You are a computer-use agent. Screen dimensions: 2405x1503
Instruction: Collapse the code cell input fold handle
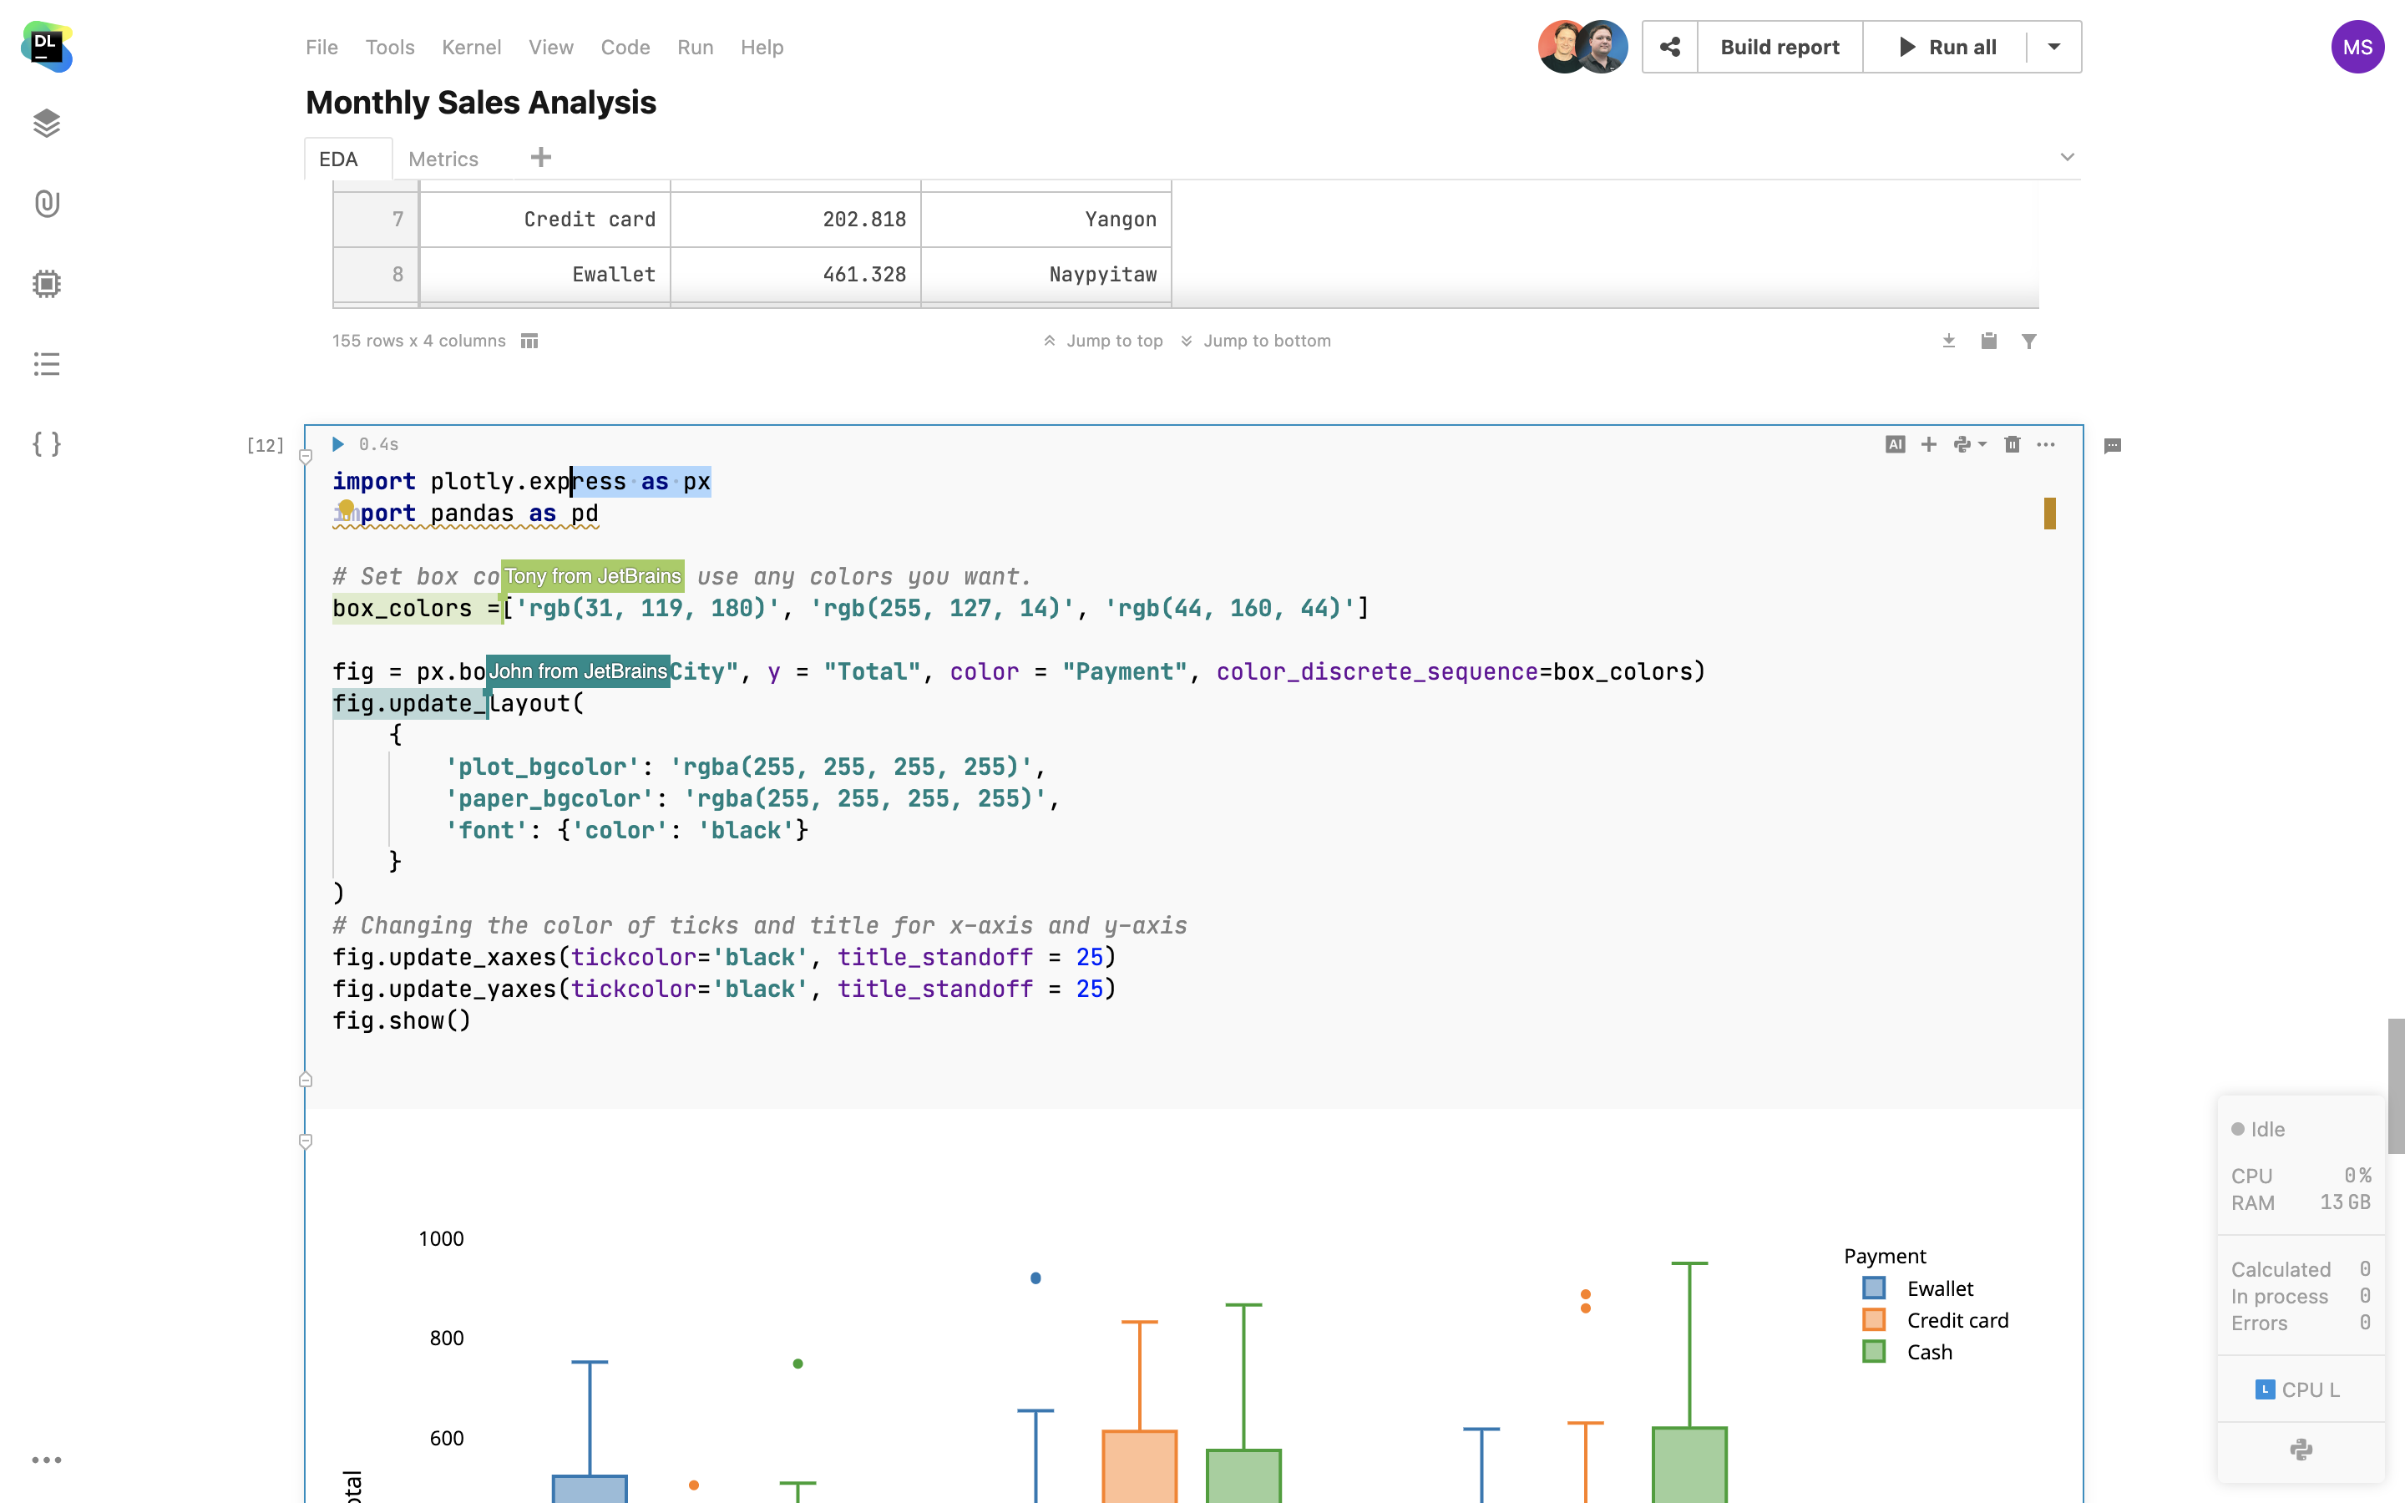[x=306, y=458]
